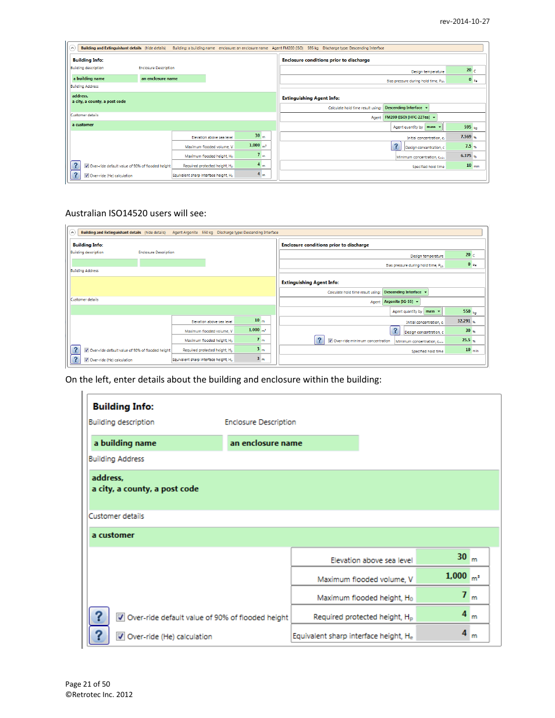Click 'a building name' in enlarged Building Info
The image size is (555, 718).
(x=156, y=443)
